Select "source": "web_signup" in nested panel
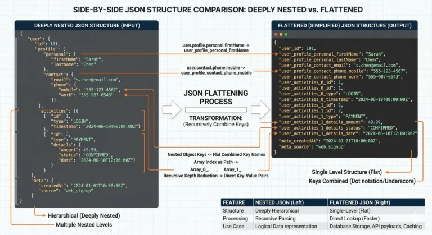This screenshot has height=235, width=432. click(x=66, y=191)
